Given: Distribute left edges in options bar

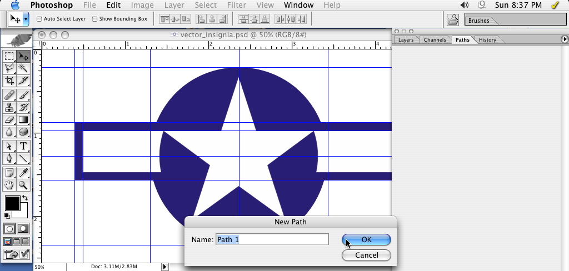Looking at the screenshot, I should pyautogui.click(x=280, y=19).
